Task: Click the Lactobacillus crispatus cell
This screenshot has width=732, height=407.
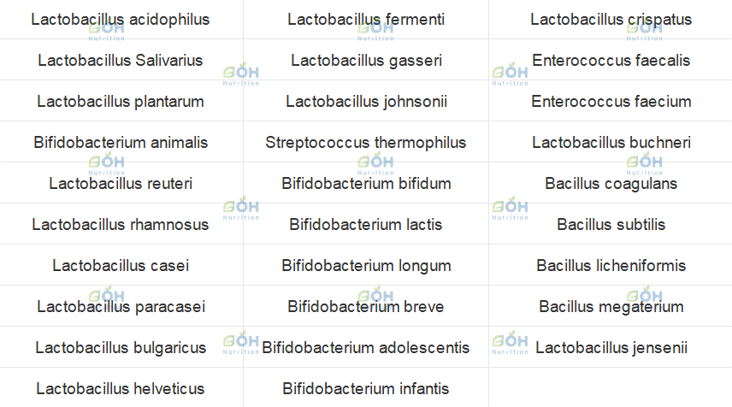Action: [x=611, y=20]
